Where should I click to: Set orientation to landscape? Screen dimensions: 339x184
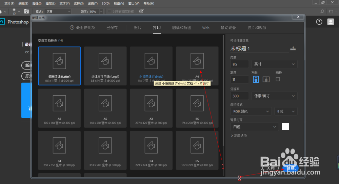tap(266, 79)
